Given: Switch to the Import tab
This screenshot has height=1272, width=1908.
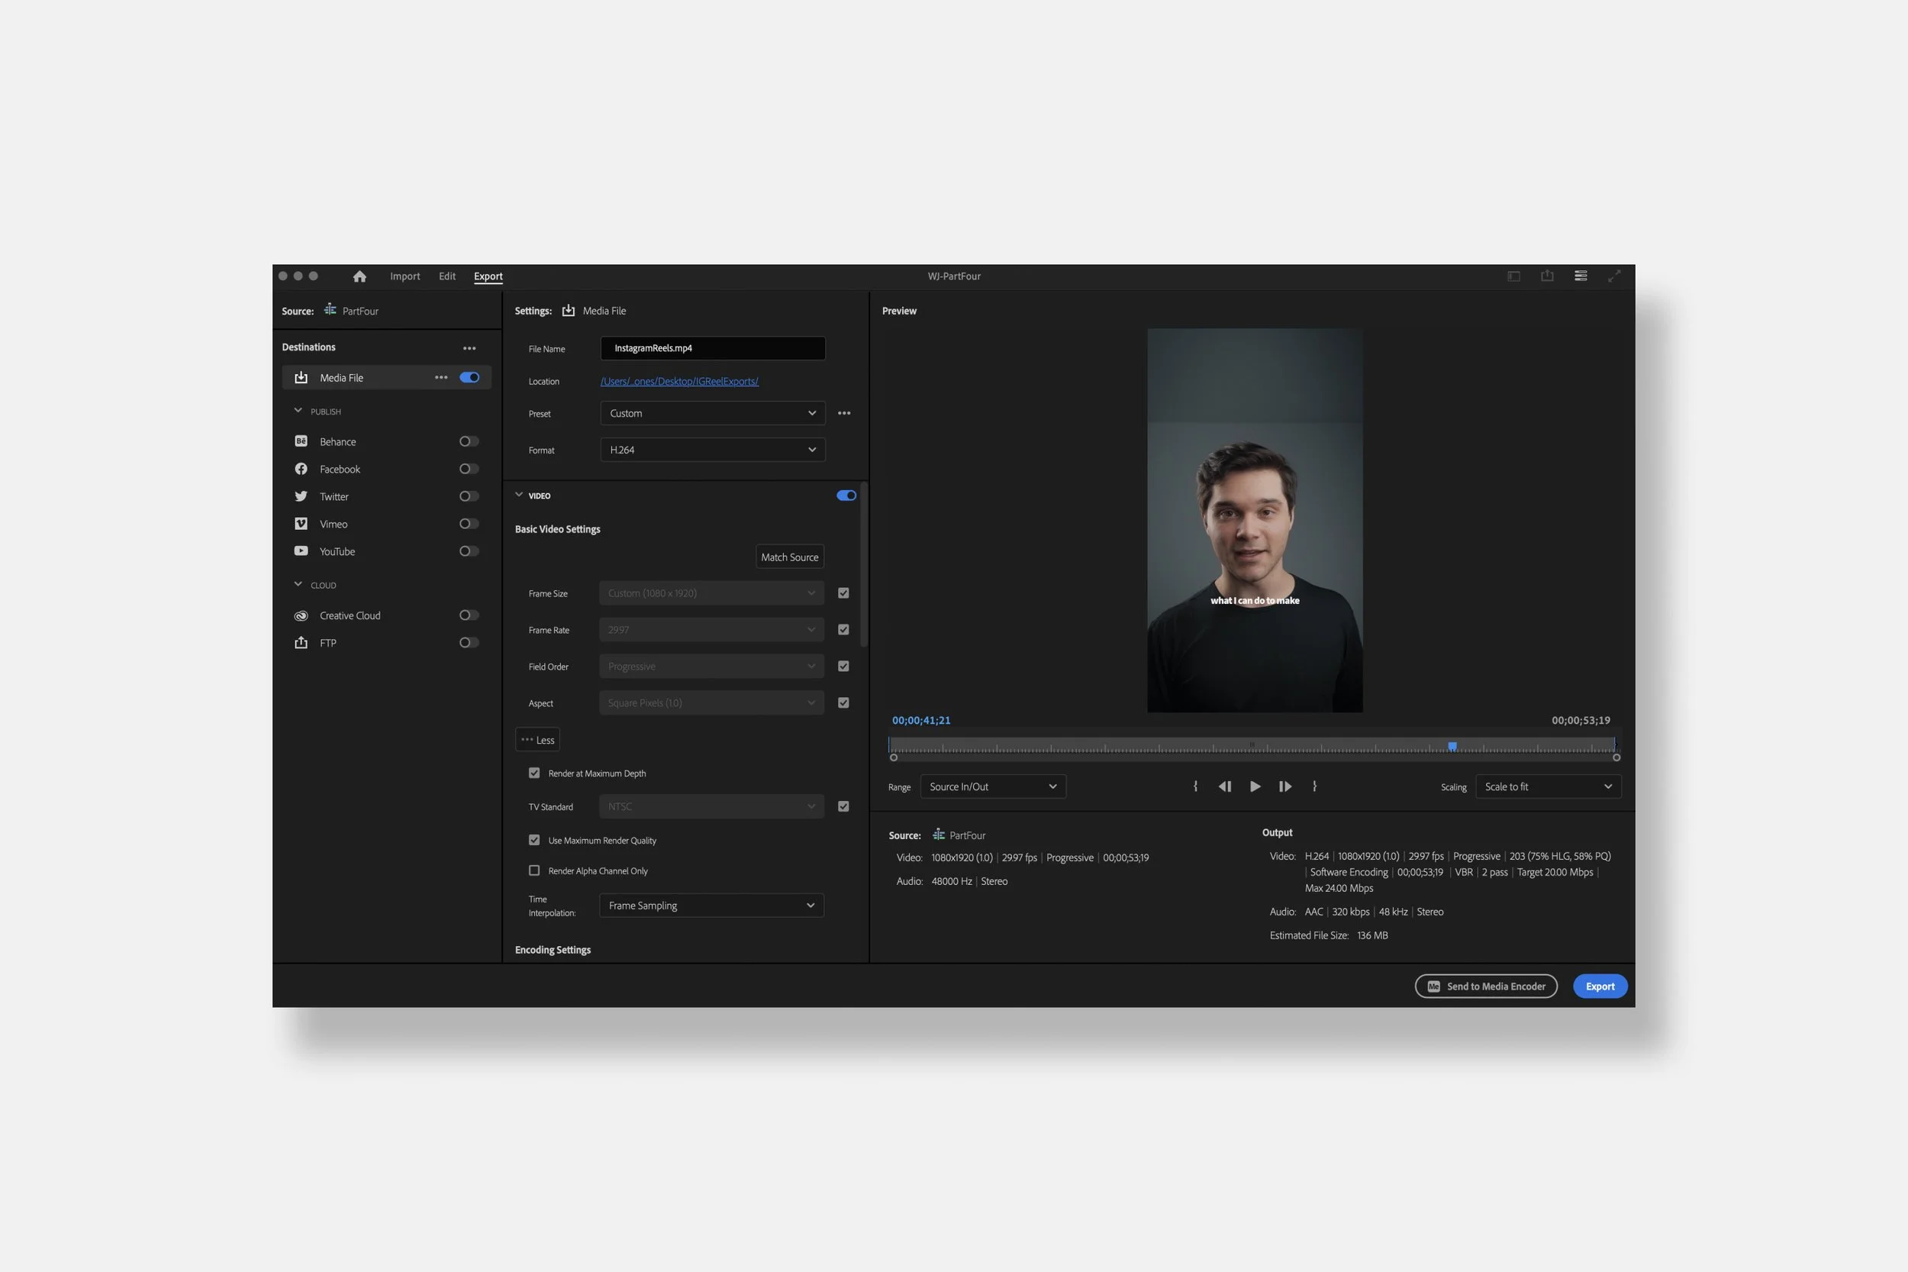Looking at the screenshot, I should tap(404, 276).
